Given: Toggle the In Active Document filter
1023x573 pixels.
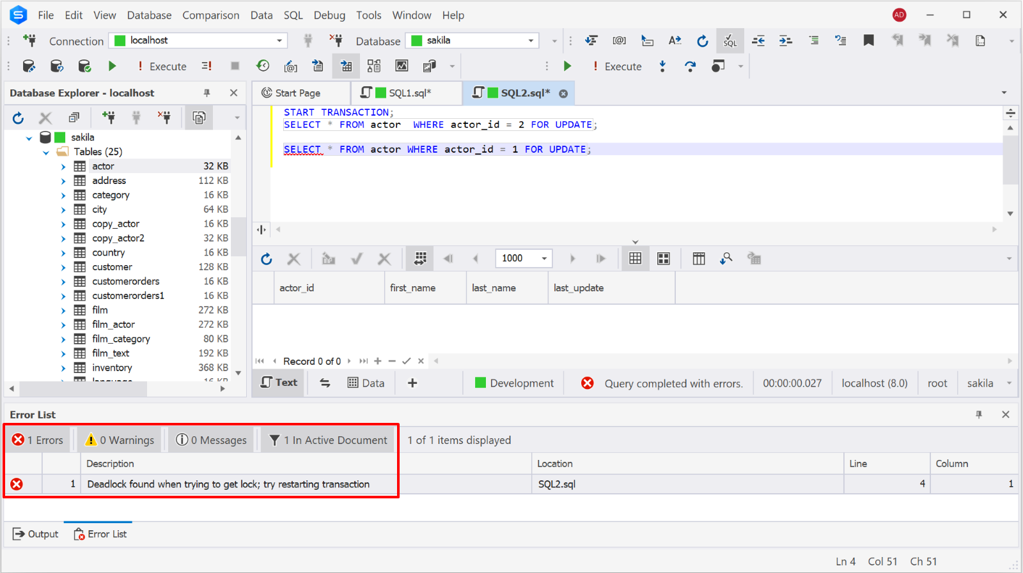Looking at the screenshot, I should 328,440.
